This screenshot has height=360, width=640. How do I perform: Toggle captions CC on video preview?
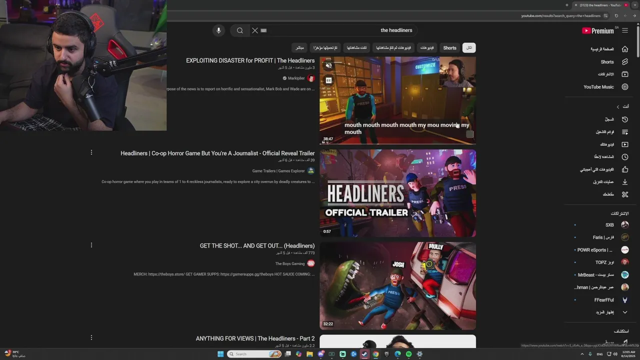click(328, 80)
